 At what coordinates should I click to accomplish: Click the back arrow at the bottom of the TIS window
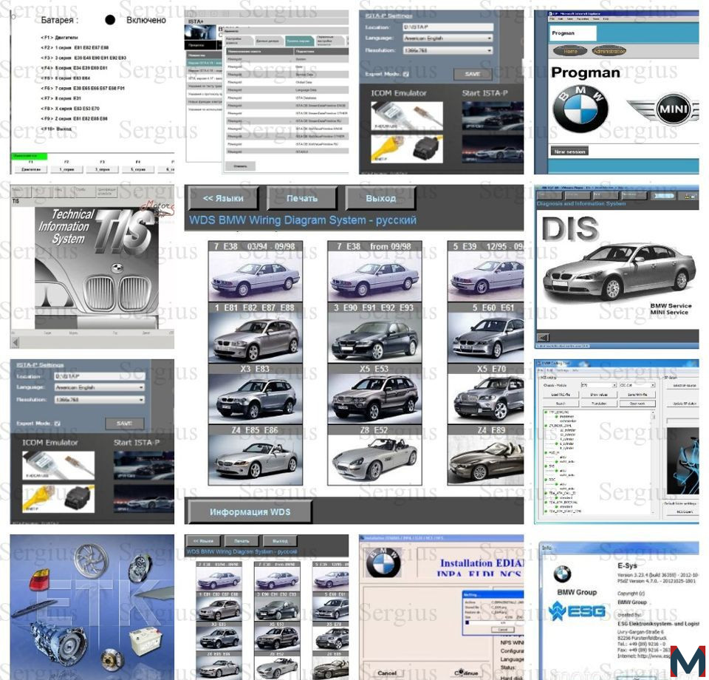pyautogui.click(x=15, y=342)
